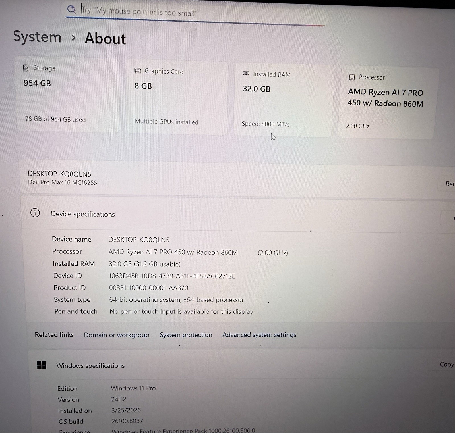Select OS build 26100.8037
Screen dimensions: 455x433
click(x=127, y=421)
